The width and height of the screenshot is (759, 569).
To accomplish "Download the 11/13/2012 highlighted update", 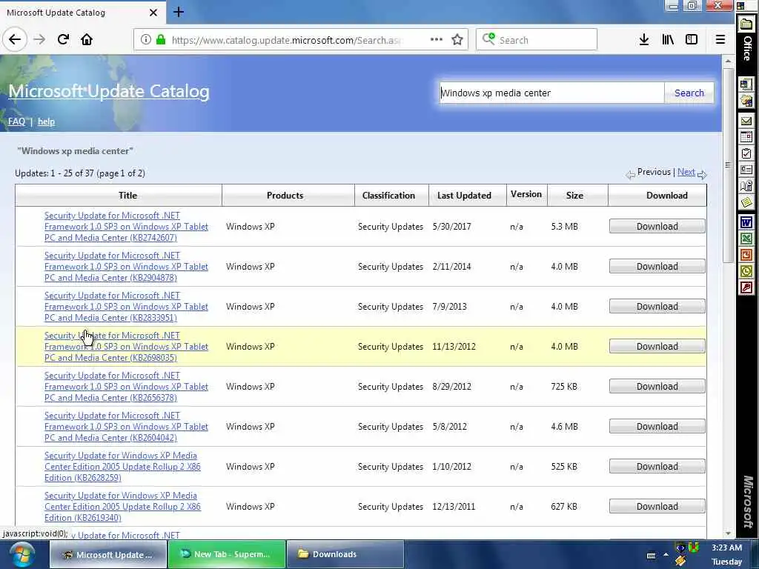I will point(657,346).
